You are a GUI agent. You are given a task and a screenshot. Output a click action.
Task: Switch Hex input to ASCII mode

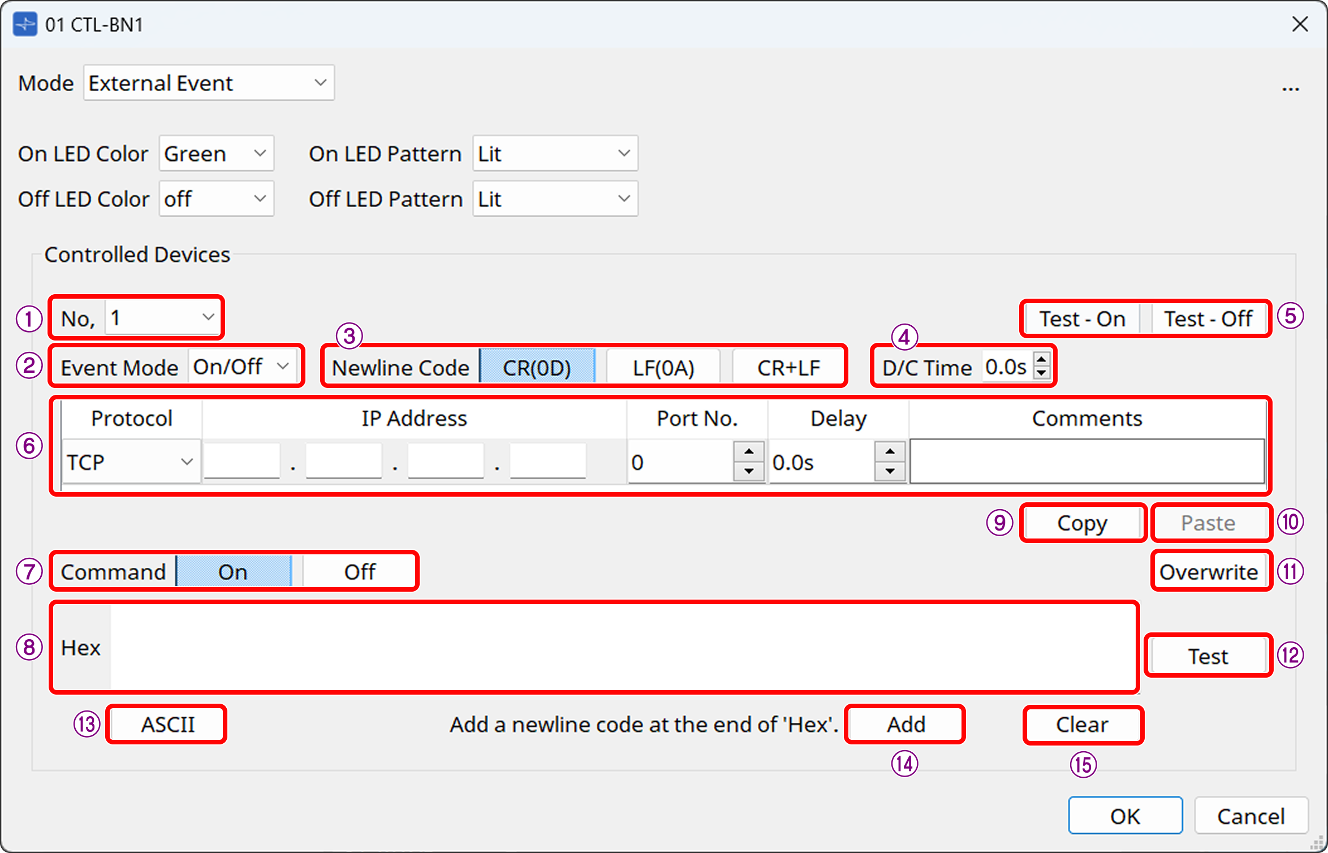click(166, 724)
